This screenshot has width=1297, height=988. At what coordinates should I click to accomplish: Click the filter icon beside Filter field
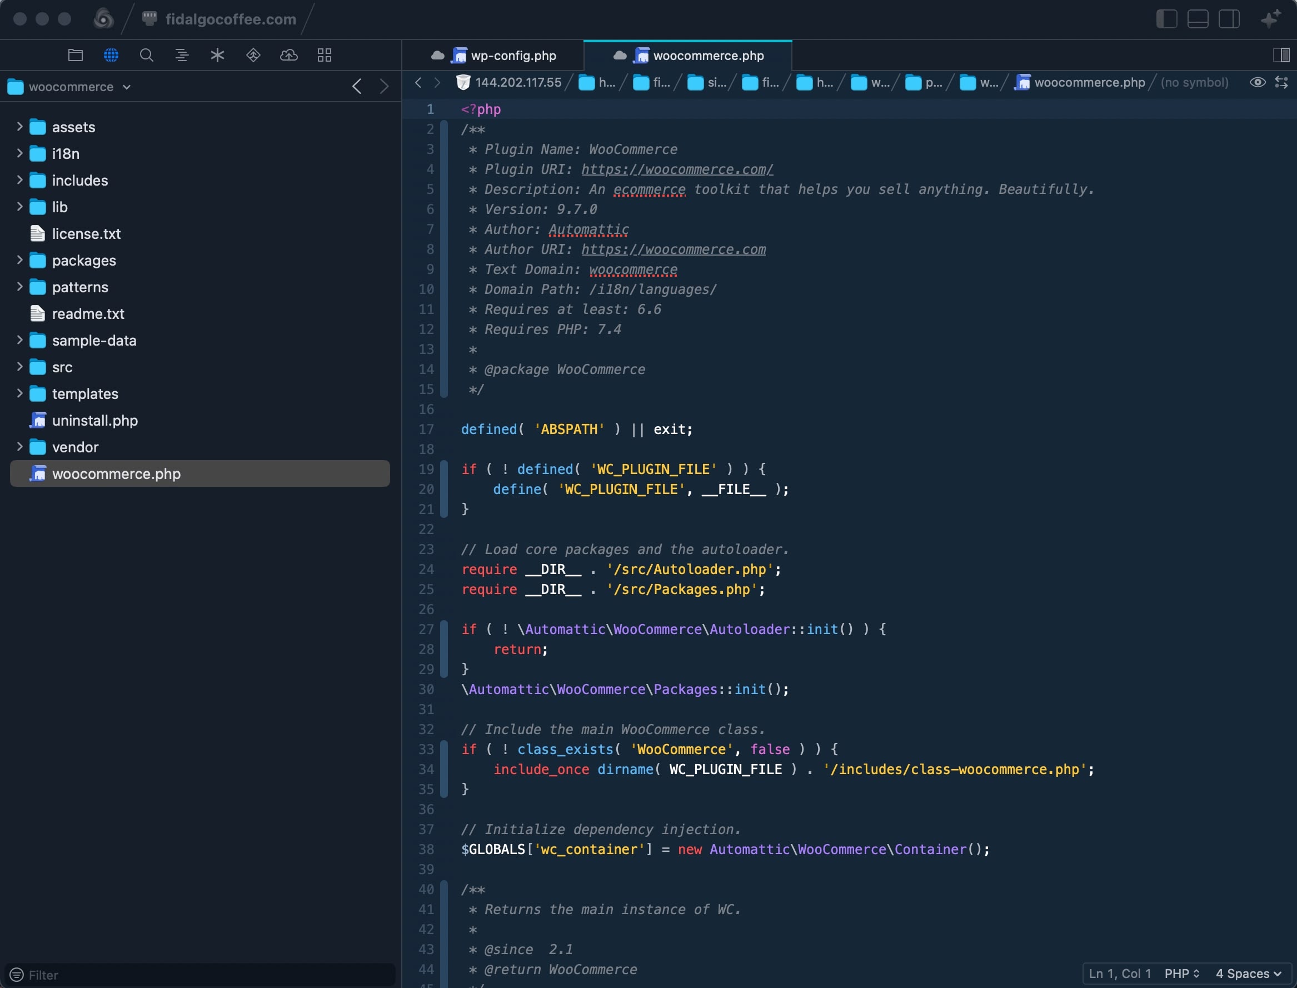tap(17, 975)
